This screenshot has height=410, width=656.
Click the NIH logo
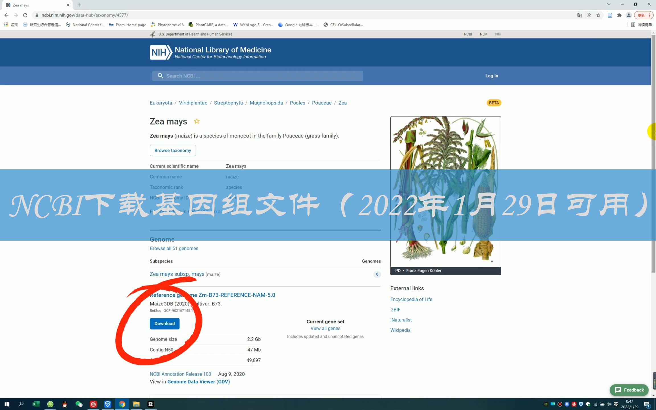pos(161,52)
